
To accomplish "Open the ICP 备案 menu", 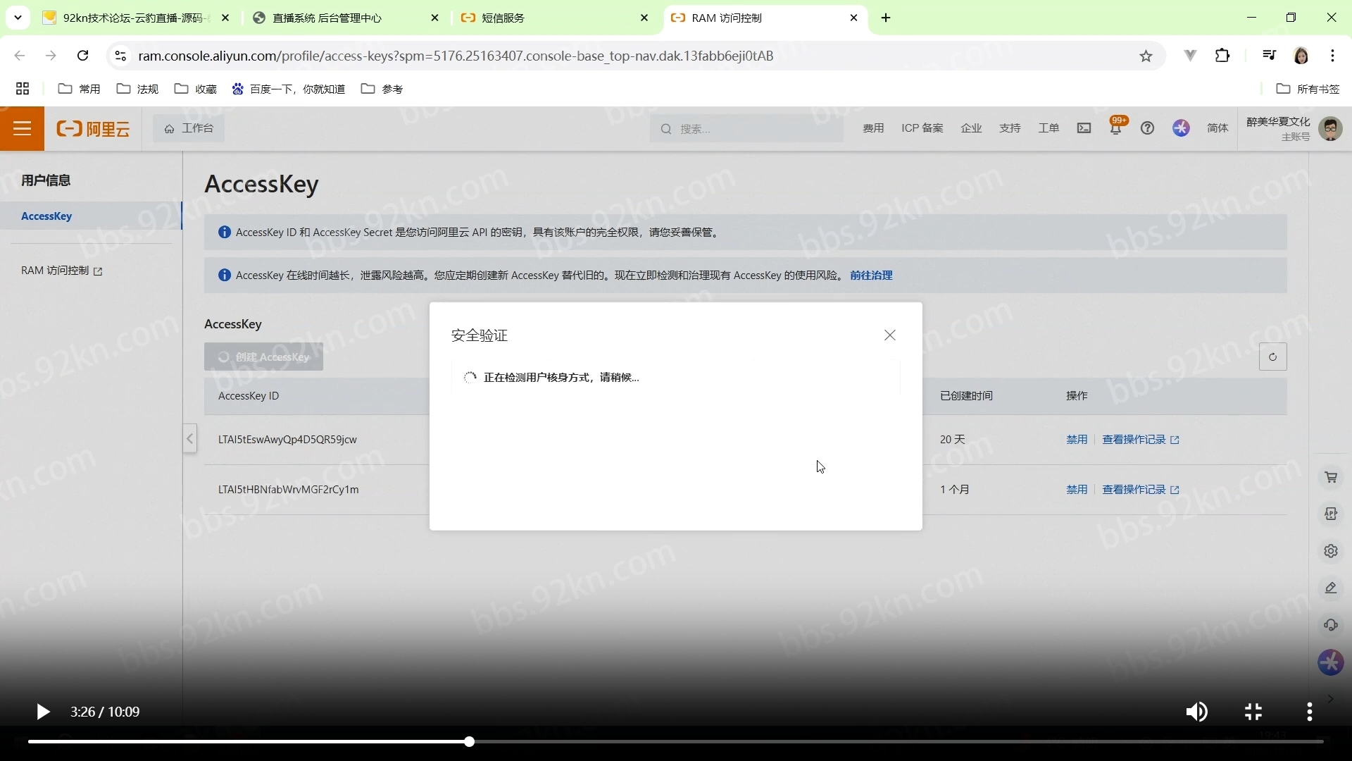I will click(922, 128).
